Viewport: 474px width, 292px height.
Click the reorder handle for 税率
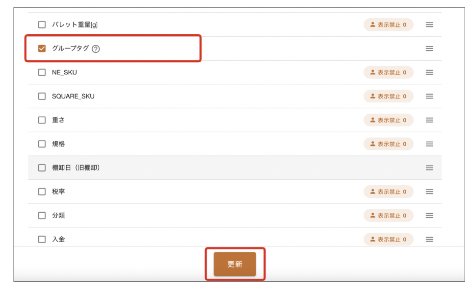click(429, 192)
